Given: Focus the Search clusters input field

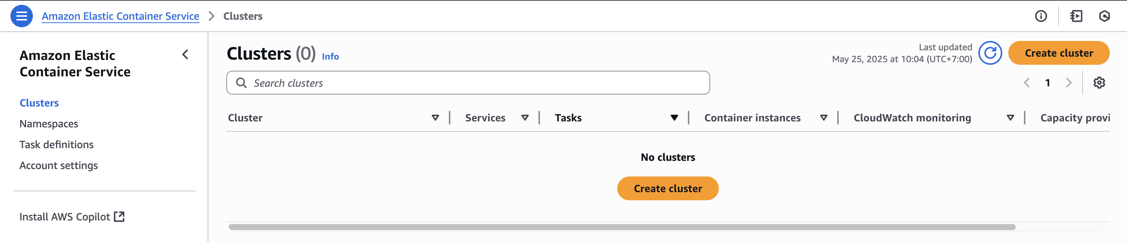Looking at the screenshot, I should click(x=477, y=83).
